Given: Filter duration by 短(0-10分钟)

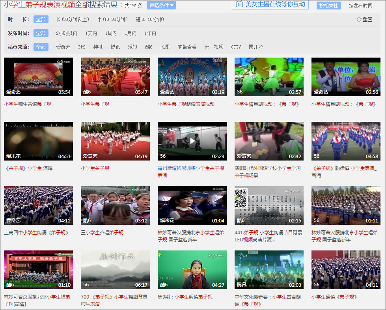Looking at the screenshot, I should 150,19.
